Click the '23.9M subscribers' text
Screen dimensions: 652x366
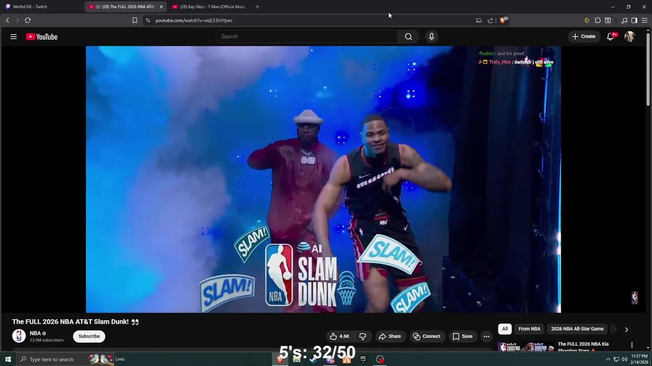[46, 340]
